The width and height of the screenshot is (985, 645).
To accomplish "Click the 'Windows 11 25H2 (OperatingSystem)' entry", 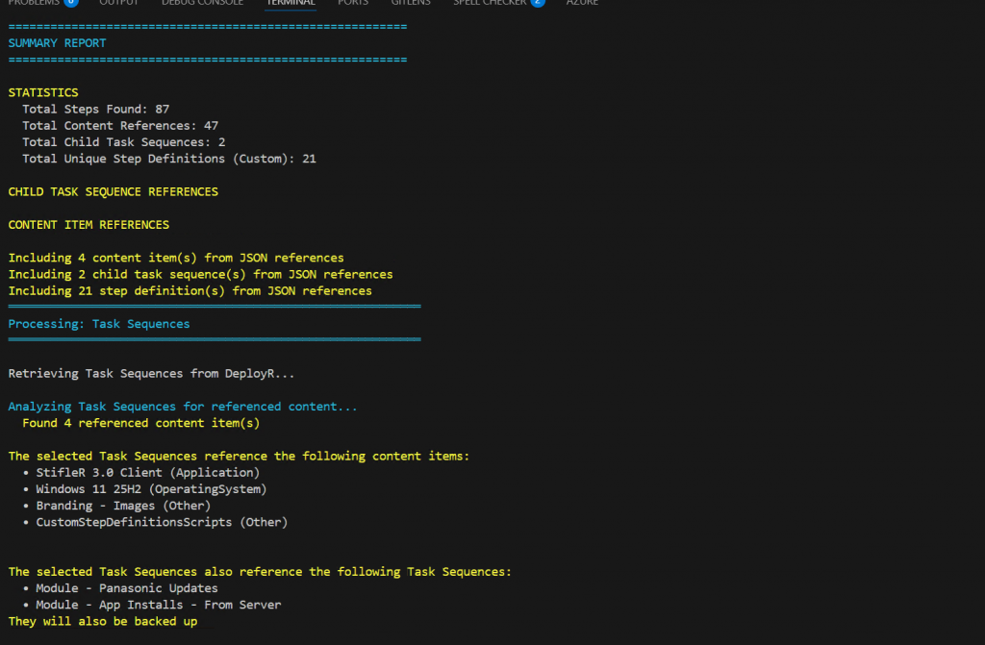I will click(x=151, y=489).
